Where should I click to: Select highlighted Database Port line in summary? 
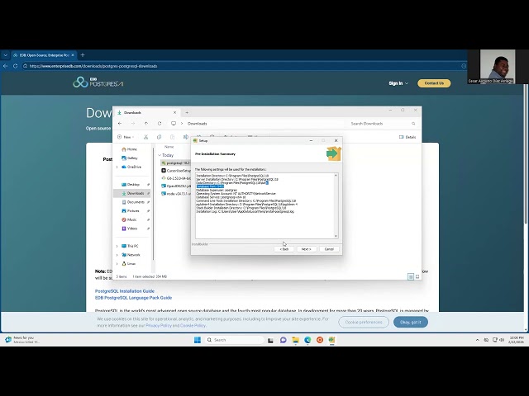(x=210, y=186)
